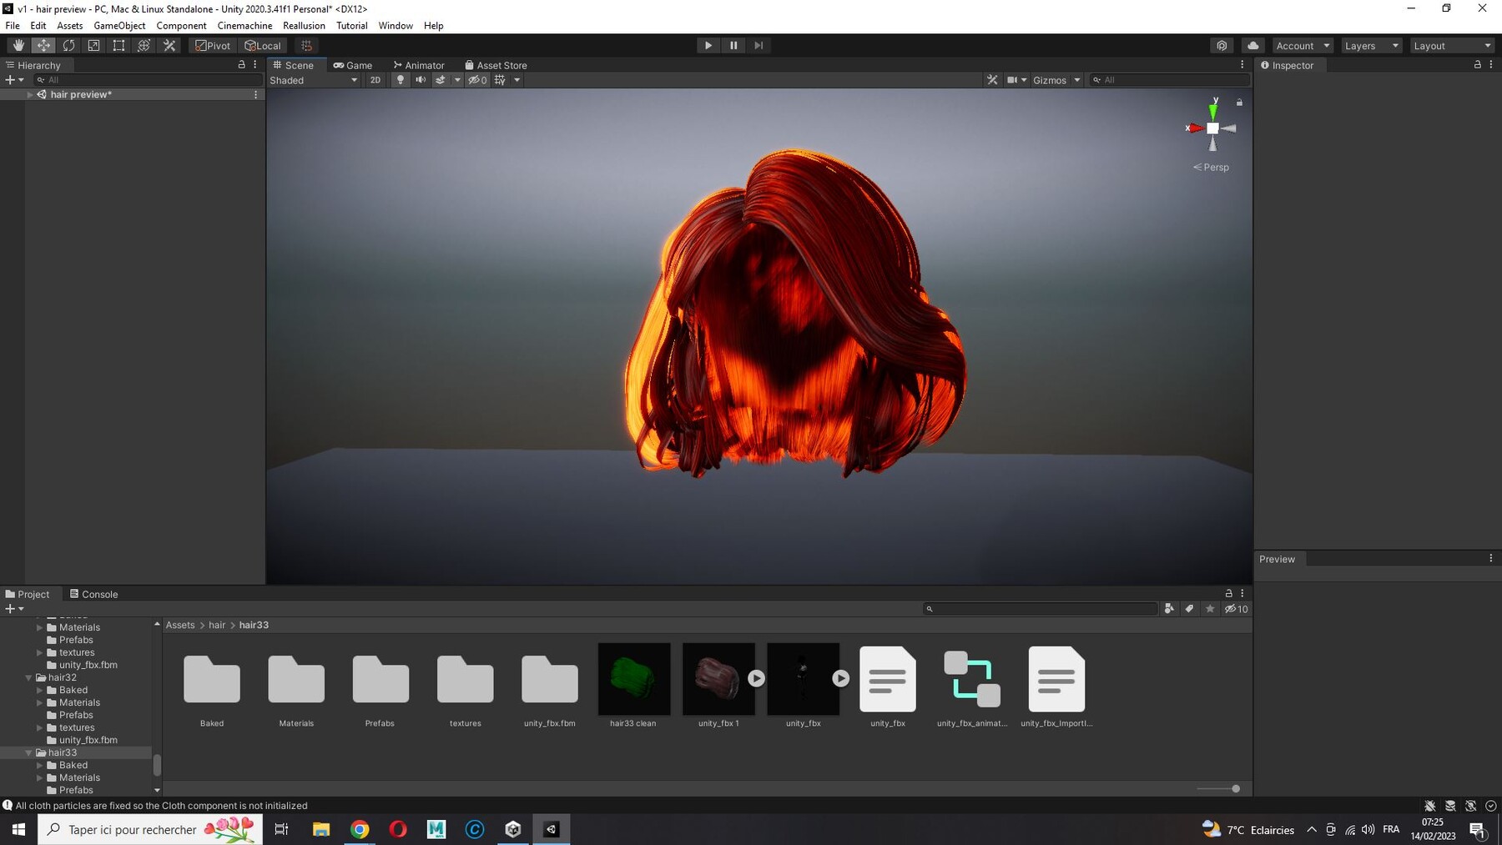Open Unity Hub from taskbar

[x=513, y=829]
